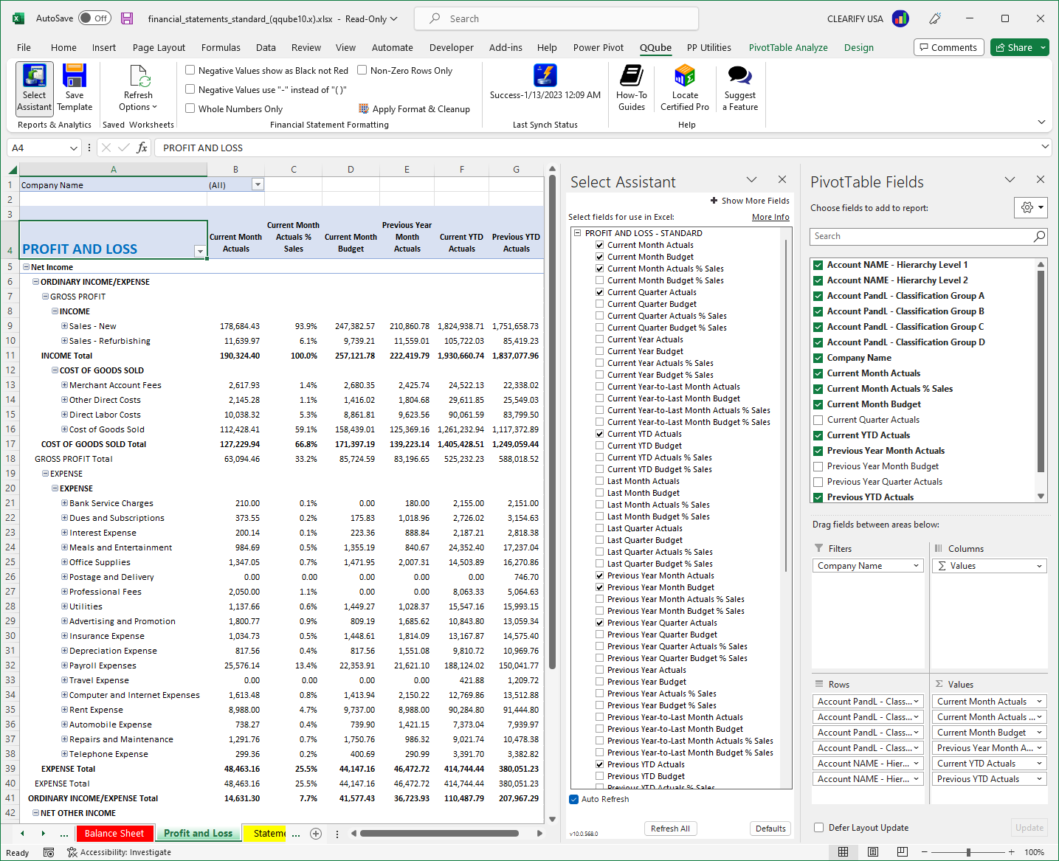Apply Format & Cleanup formatting
The width and height of the screenshot is (1059, 861).
tap(415, 108)
